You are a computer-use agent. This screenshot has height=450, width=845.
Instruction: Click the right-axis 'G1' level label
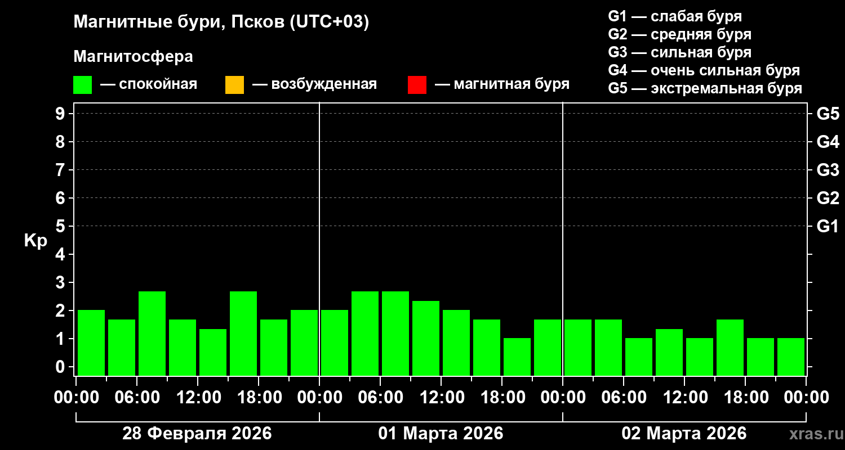click(828, 226)
